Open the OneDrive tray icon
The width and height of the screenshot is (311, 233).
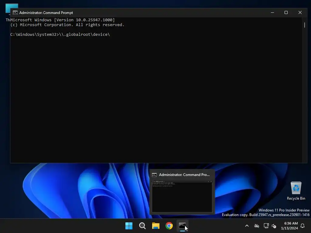click(x=257, y=226)
